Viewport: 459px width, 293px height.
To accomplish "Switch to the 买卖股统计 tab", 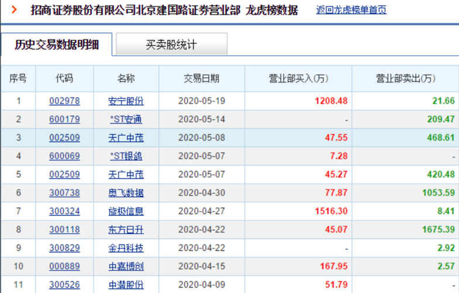I will pos(172,45).
